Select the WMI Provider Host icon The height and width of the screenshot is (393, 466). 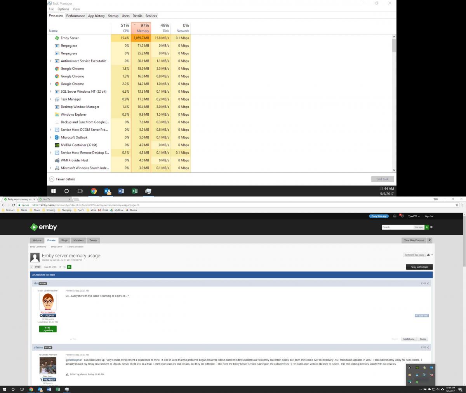tap(57, 160)
